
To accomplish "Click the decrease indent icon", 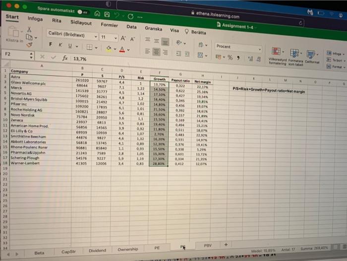I will (x=178, y=54).
